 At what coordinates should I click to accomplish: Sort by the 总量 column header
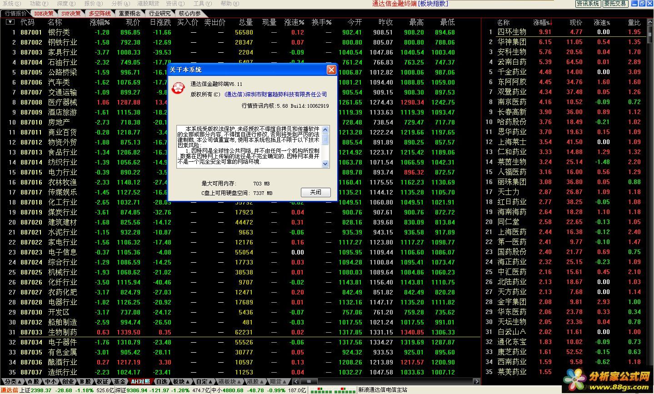pos(245,22)
